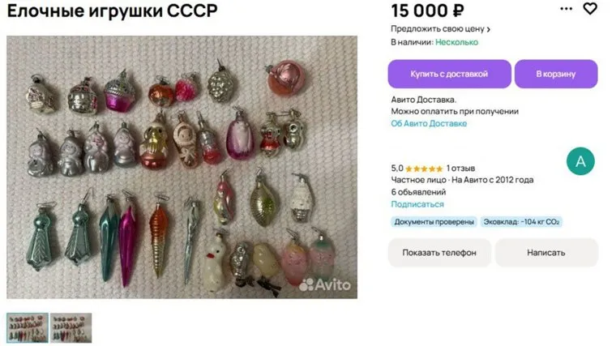Message the seller via Написать

pyautogui.click(x=546, y=253)
